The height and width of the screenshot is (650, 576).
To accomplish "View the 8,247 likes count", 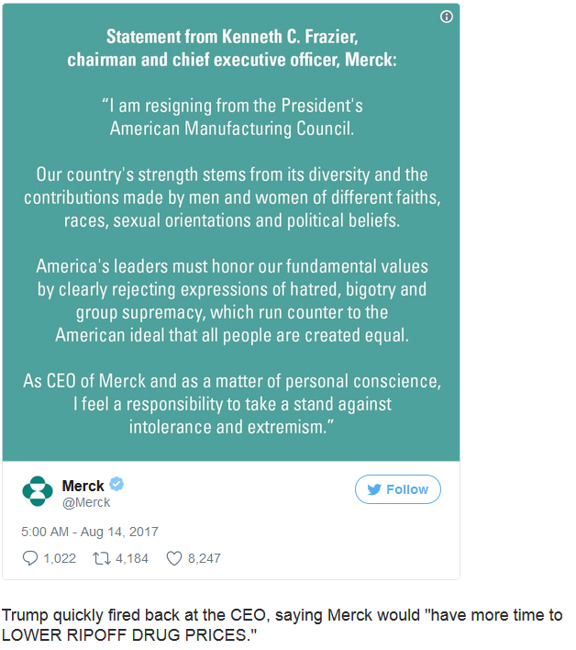I will [205, 558].
